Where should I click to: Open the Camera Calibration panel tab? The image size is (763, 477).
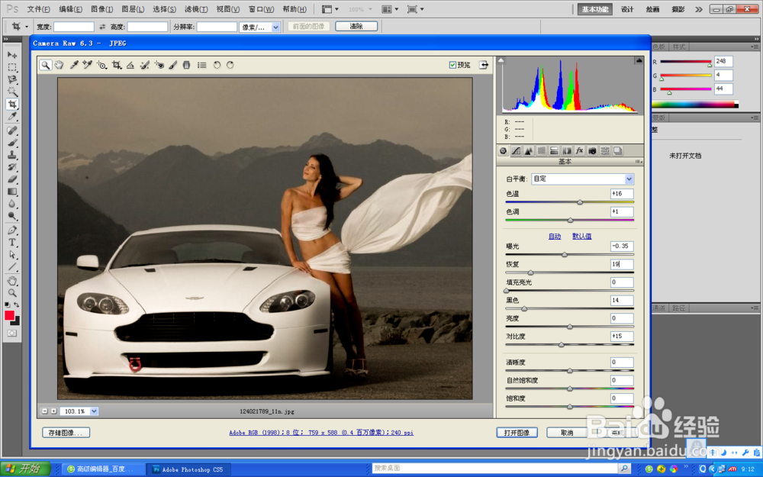(x=592, y=151)
